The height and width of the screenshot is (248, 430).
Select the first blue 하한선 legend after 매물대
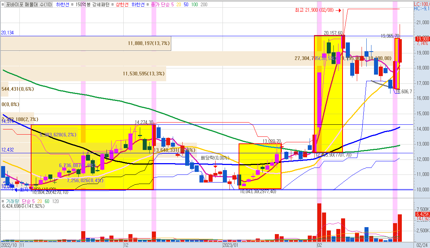tap(63, 4)
